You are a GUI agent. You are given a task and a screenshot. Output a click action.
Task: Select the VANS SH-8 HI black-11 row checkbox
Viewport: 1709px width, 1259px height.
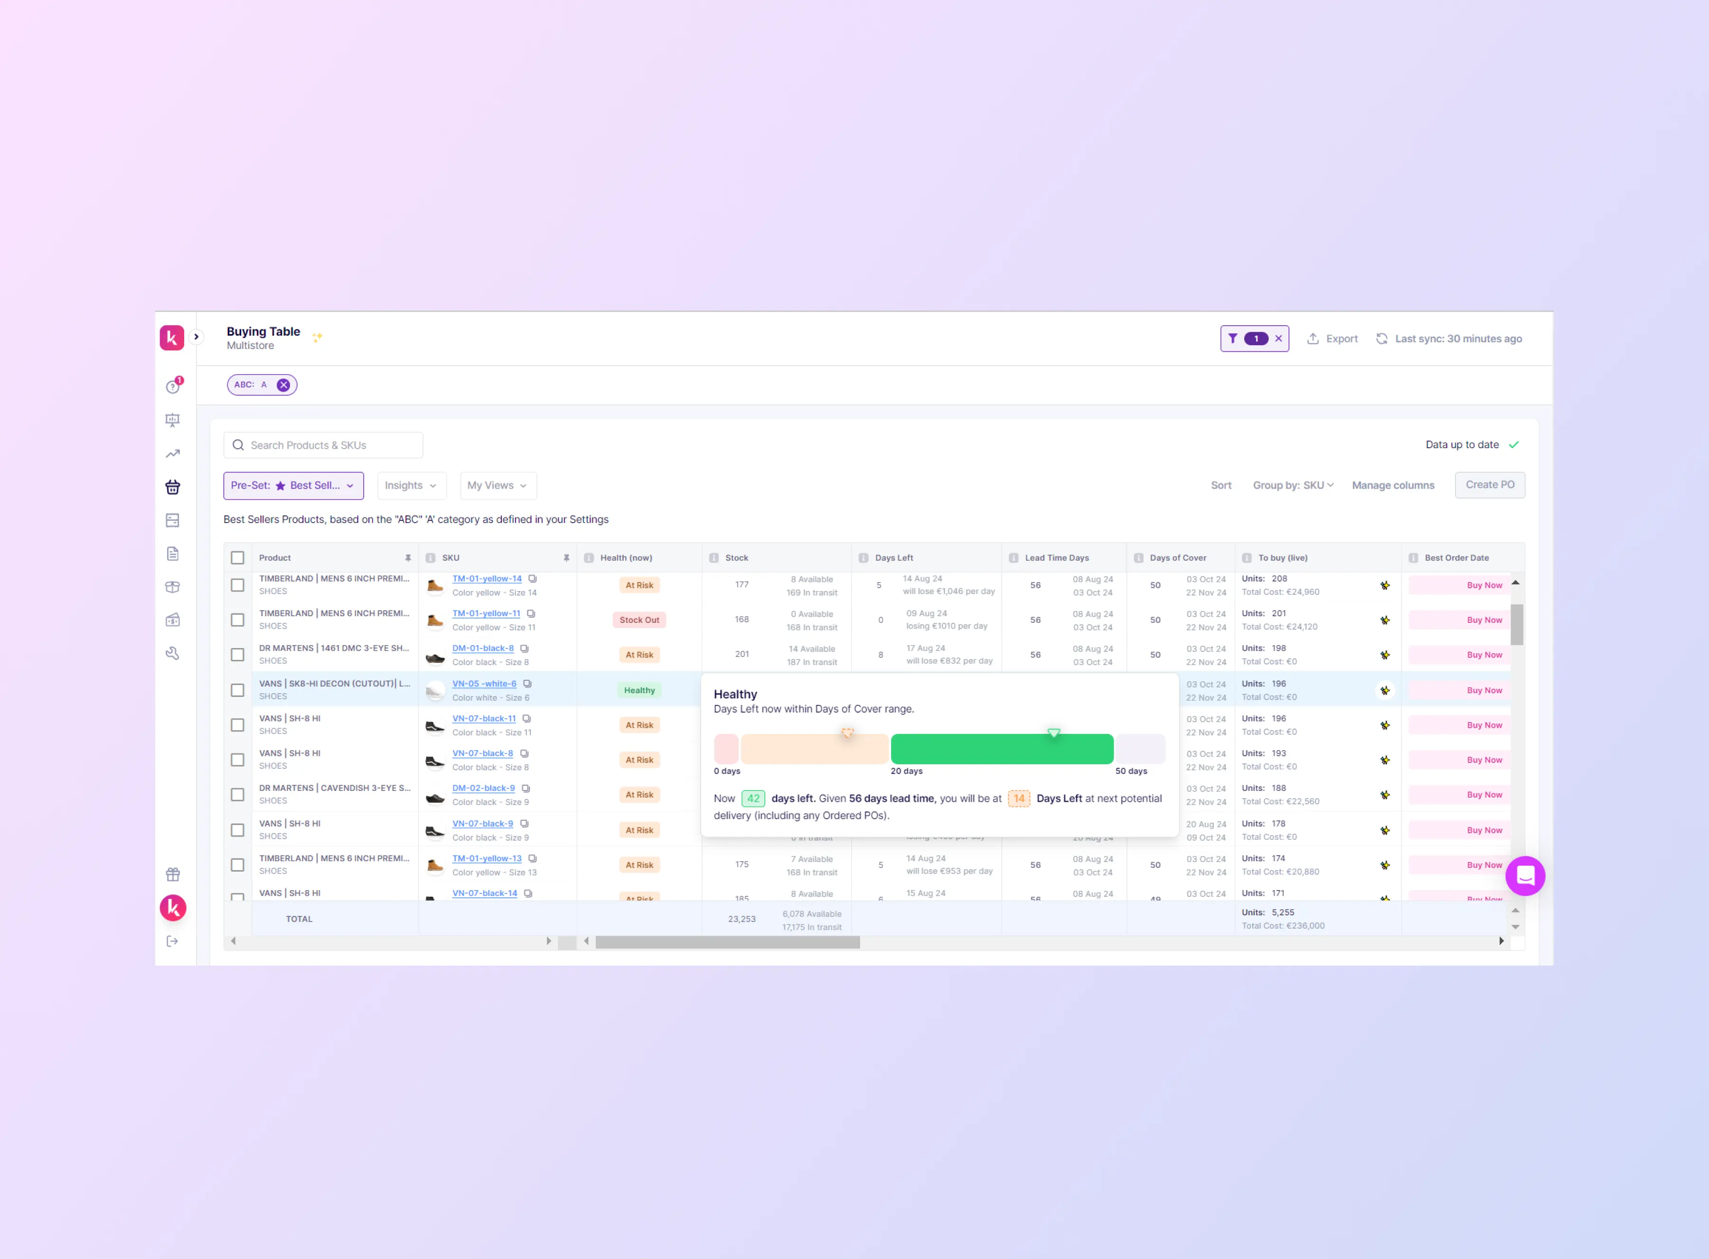238,725
